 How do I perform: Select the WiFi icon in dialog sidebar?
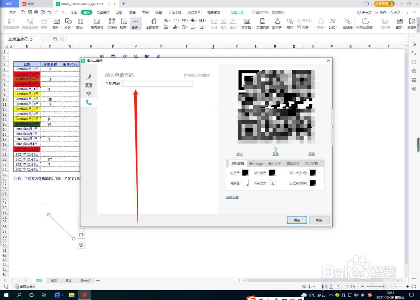(x=89, y=94)
